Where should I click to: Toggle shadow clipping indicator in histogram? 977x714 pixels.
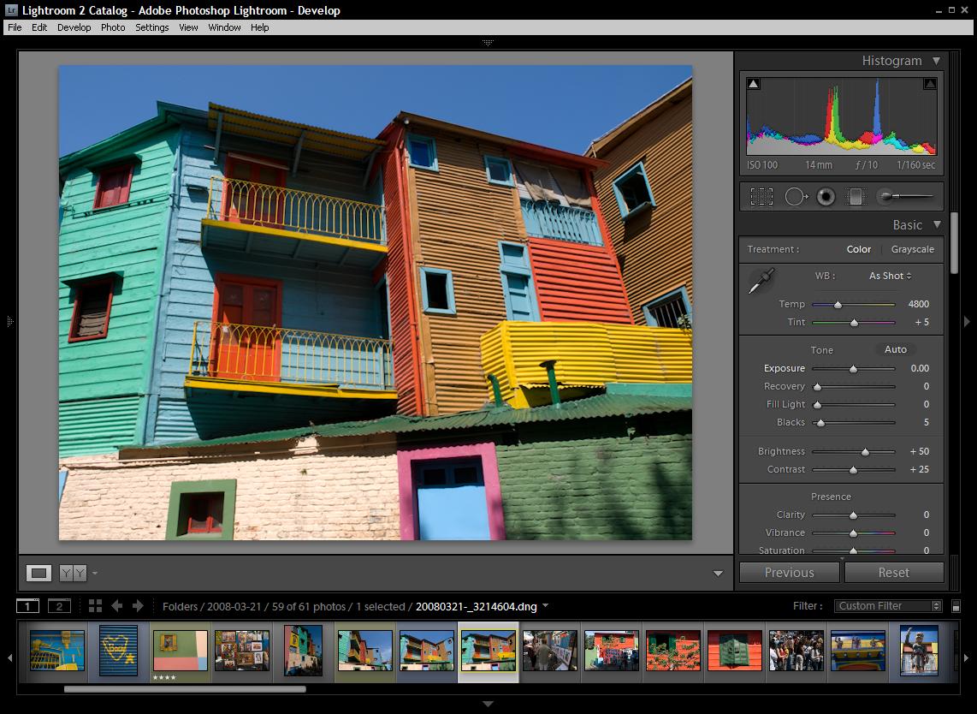[x=754, y=84]
